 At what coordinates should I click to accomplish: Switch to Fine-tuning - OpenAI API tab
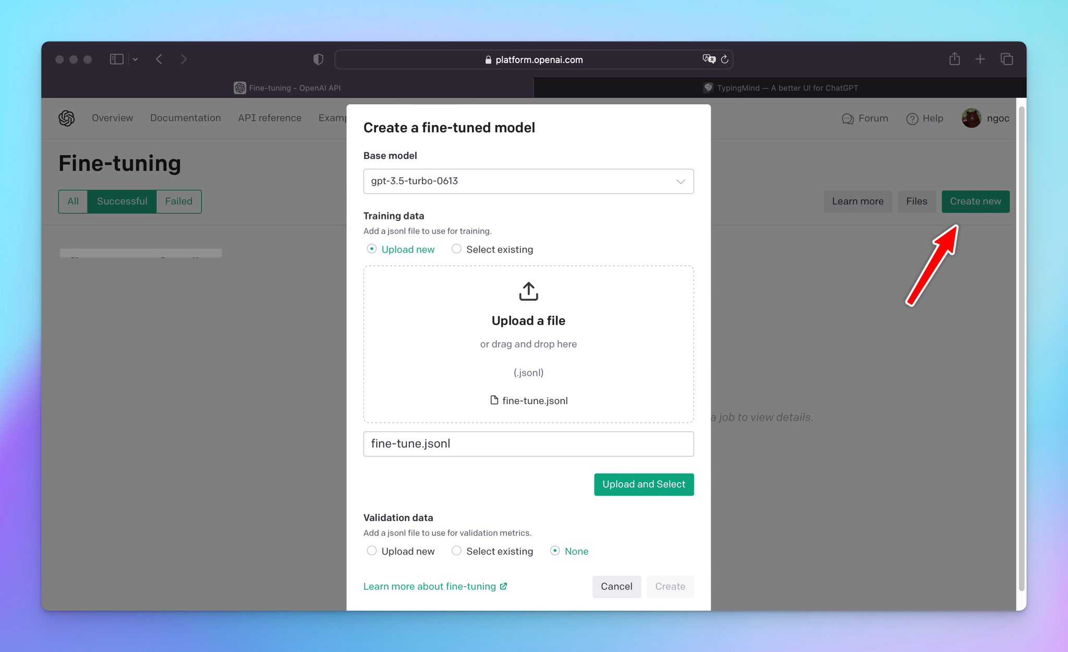click(287, 88)
